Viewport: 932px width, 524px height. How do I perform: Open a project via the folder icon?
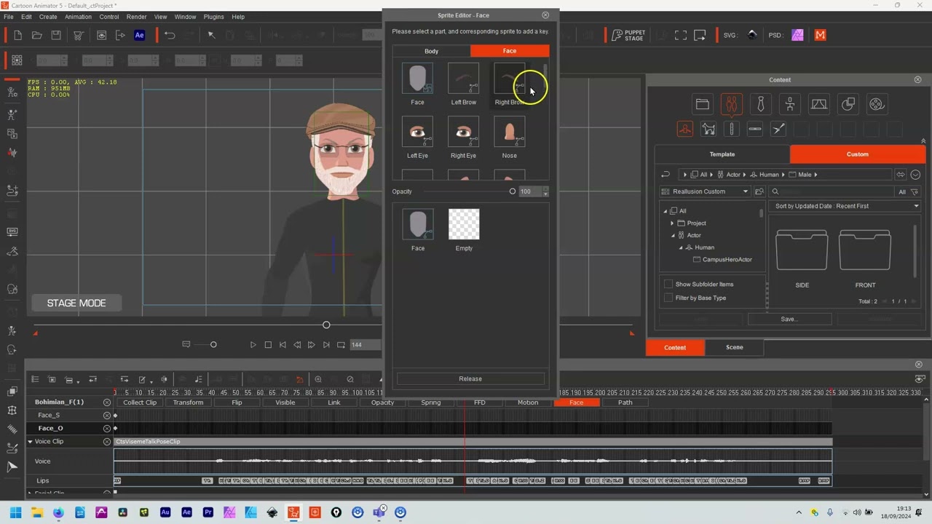(37, 35)
